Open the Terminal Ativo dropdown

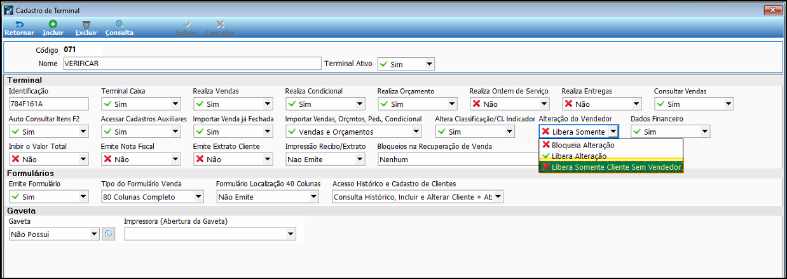430,64
